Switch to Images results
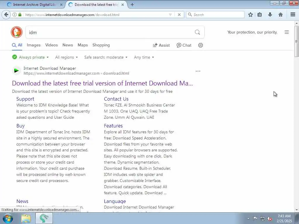 34,45
